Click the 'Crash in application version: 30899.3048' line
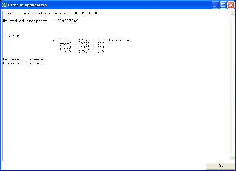This screenshot has width=236, height=171. coord(50,13)
